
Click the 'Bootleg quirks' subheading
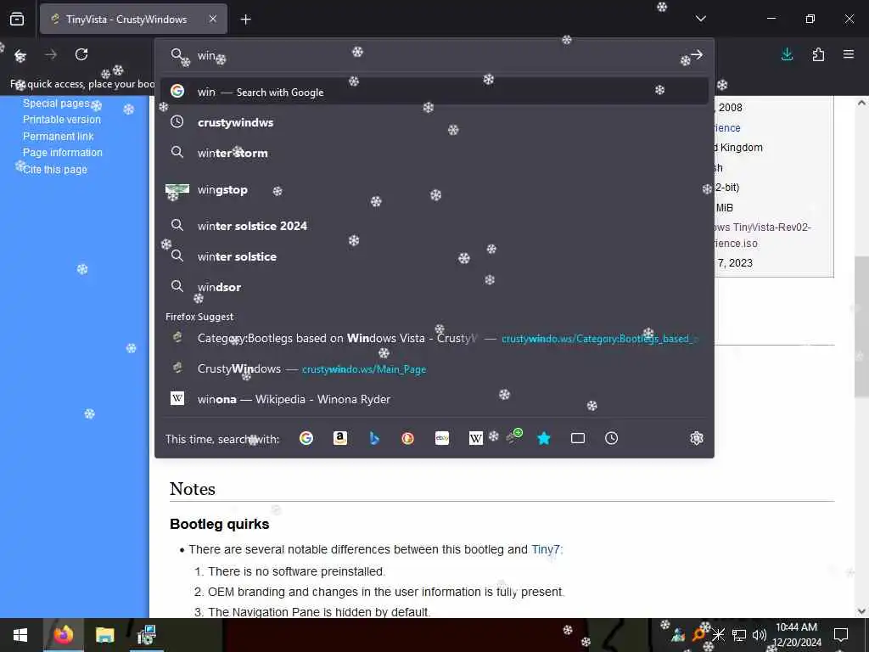[220, 524]
